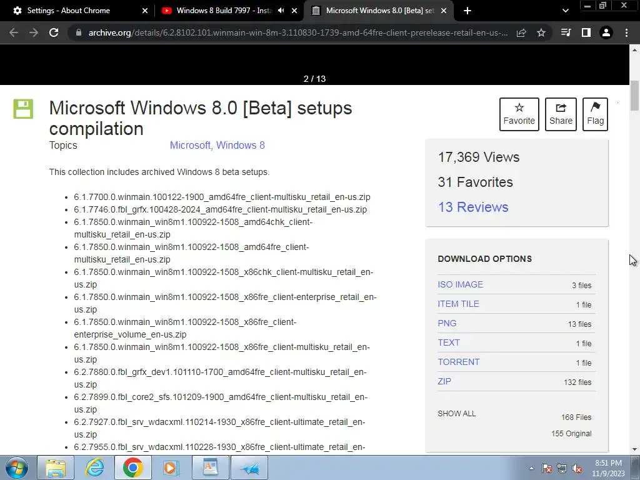Screen dimensions: 640x480
Task: Click the 6.2.7880.0.fbl_grfx_dev1 list entry
Action: click(221, 378)
